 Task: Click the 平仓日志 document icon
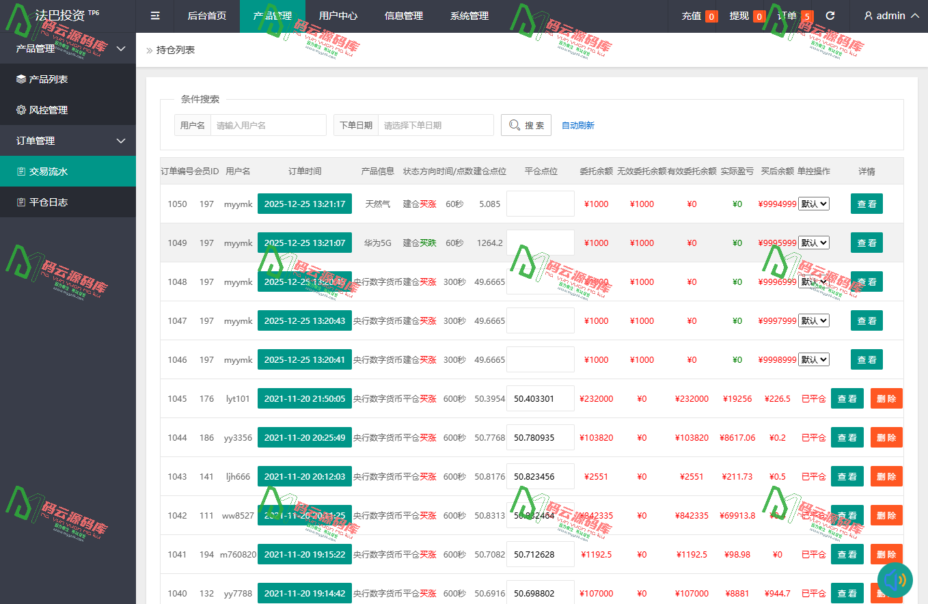click(21, 202)
